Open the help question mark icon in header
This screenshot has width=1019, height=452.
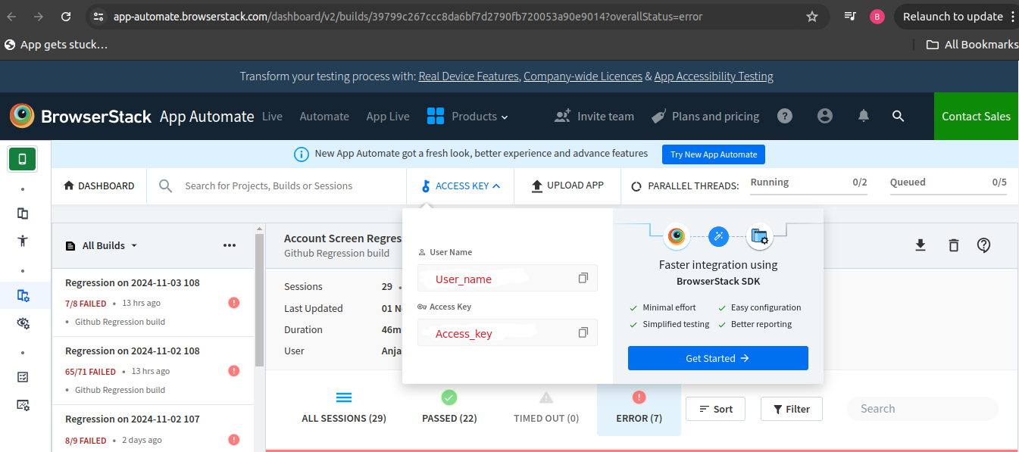(x=785, y=116)
